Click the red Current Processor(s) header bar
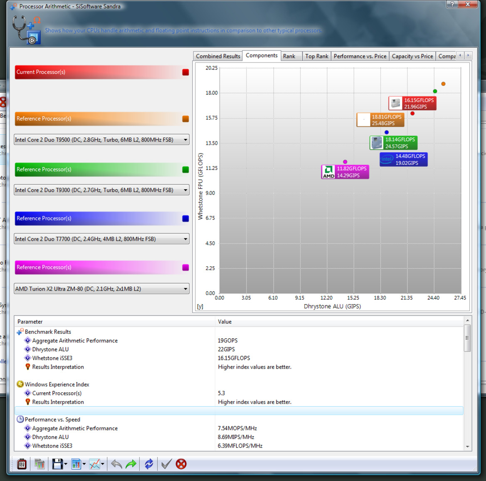The image size is (486, 481). point(102,72)
